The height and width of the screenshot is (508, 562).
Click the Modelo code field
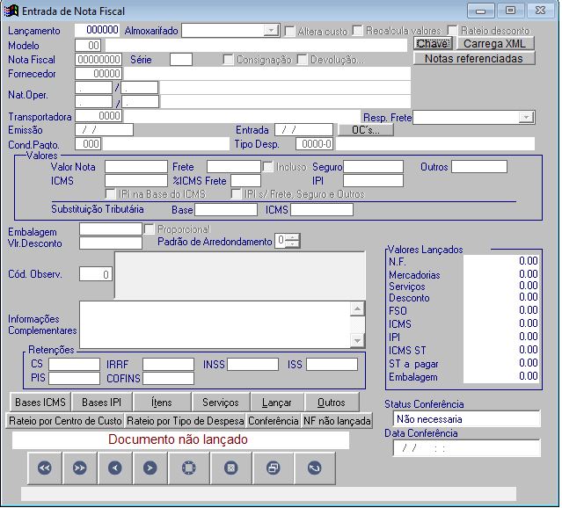tap(88, 45)
